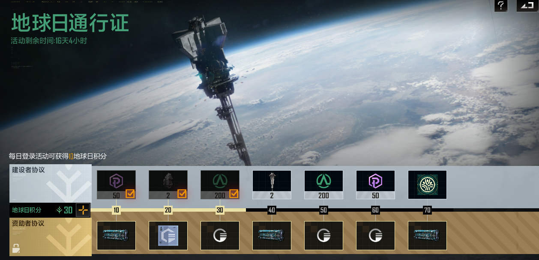539x260 pixels.
Task: Select sponsor crate reward at 40 points
Action: 272,236
